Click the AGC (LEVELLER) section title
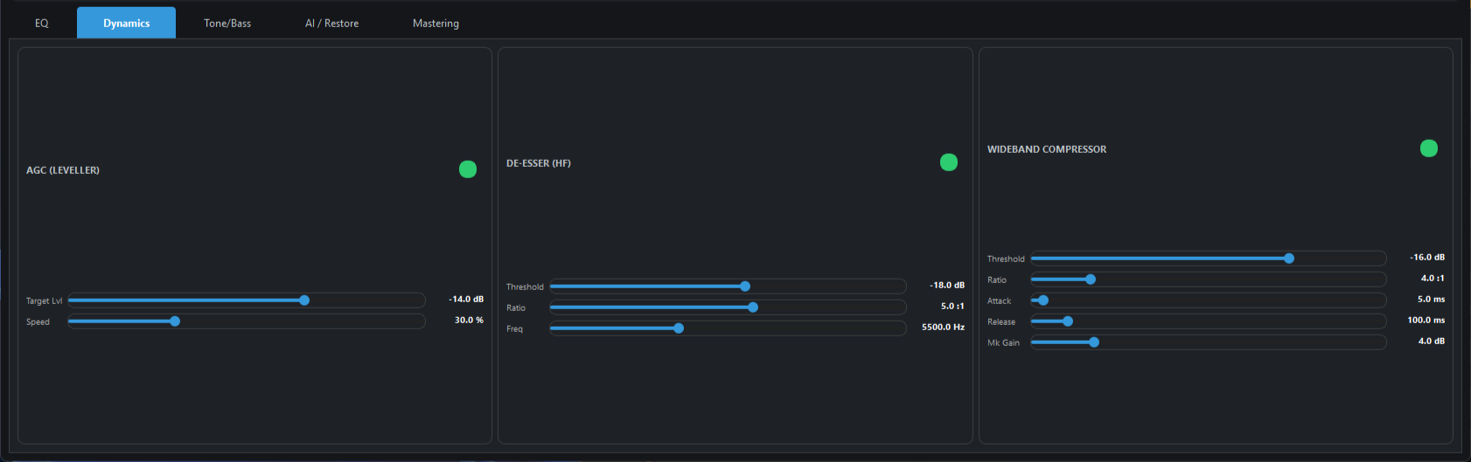 point(63,170)
